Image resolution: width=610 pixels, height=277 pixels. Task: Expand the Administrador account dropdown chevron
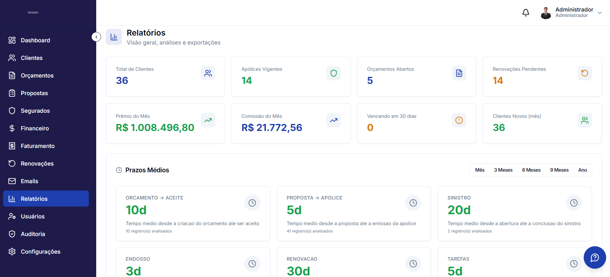[599, 13]
